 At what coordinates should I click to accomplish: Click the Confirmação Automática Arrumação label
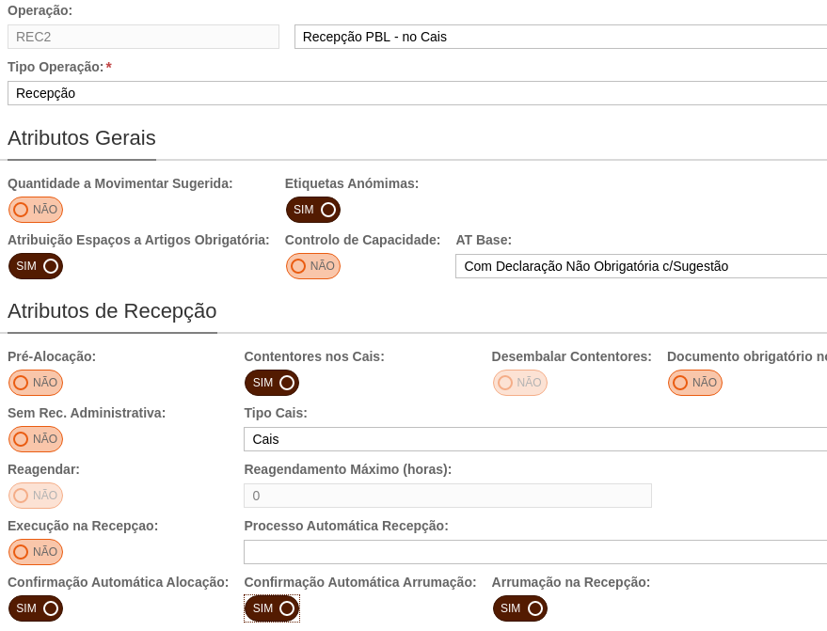tap(360, 582)
